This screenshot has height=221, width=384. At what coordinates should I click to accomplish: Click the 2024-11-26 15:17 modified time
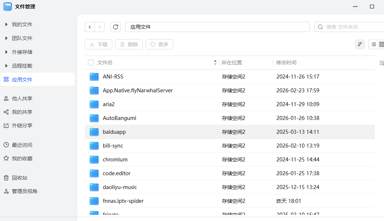point(298,77)
